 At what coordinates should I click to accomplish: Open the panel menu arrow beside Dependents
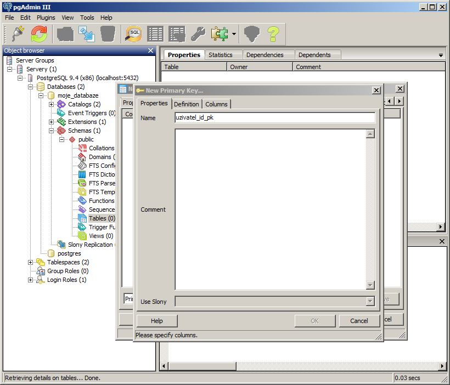coord(441,55)
